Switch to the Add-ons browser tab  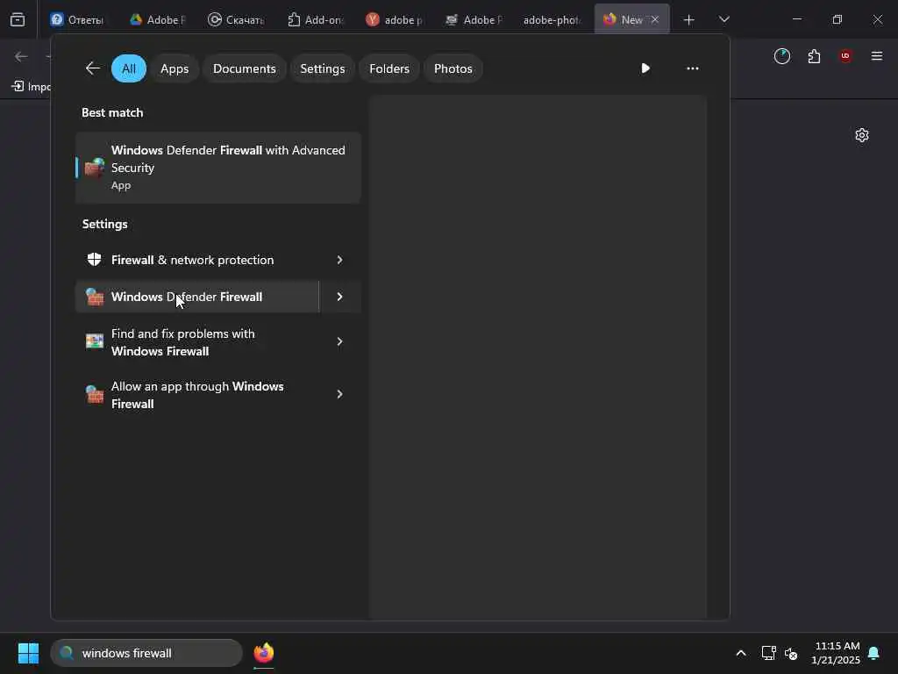tap(315, 19)
